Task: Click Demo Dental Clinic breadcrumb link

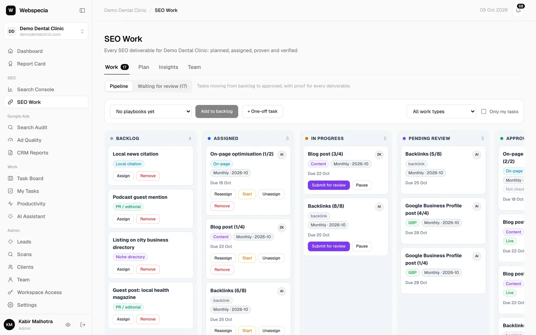Action: 125,10
